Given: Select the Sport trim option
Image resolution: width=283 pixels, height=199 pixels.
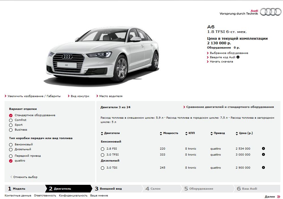Looking at the screenshot, I should [x=11, y=125].
